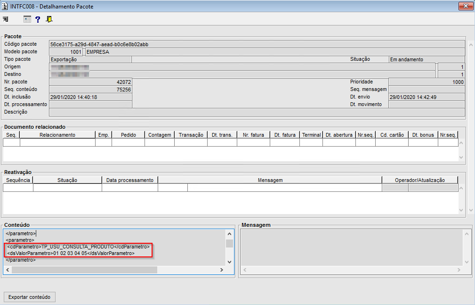This screenshot has width=475, height=305.
Task: Click Documento relacionado scroll down arrow
Action: pyautogui.click(x=461, y=157)
